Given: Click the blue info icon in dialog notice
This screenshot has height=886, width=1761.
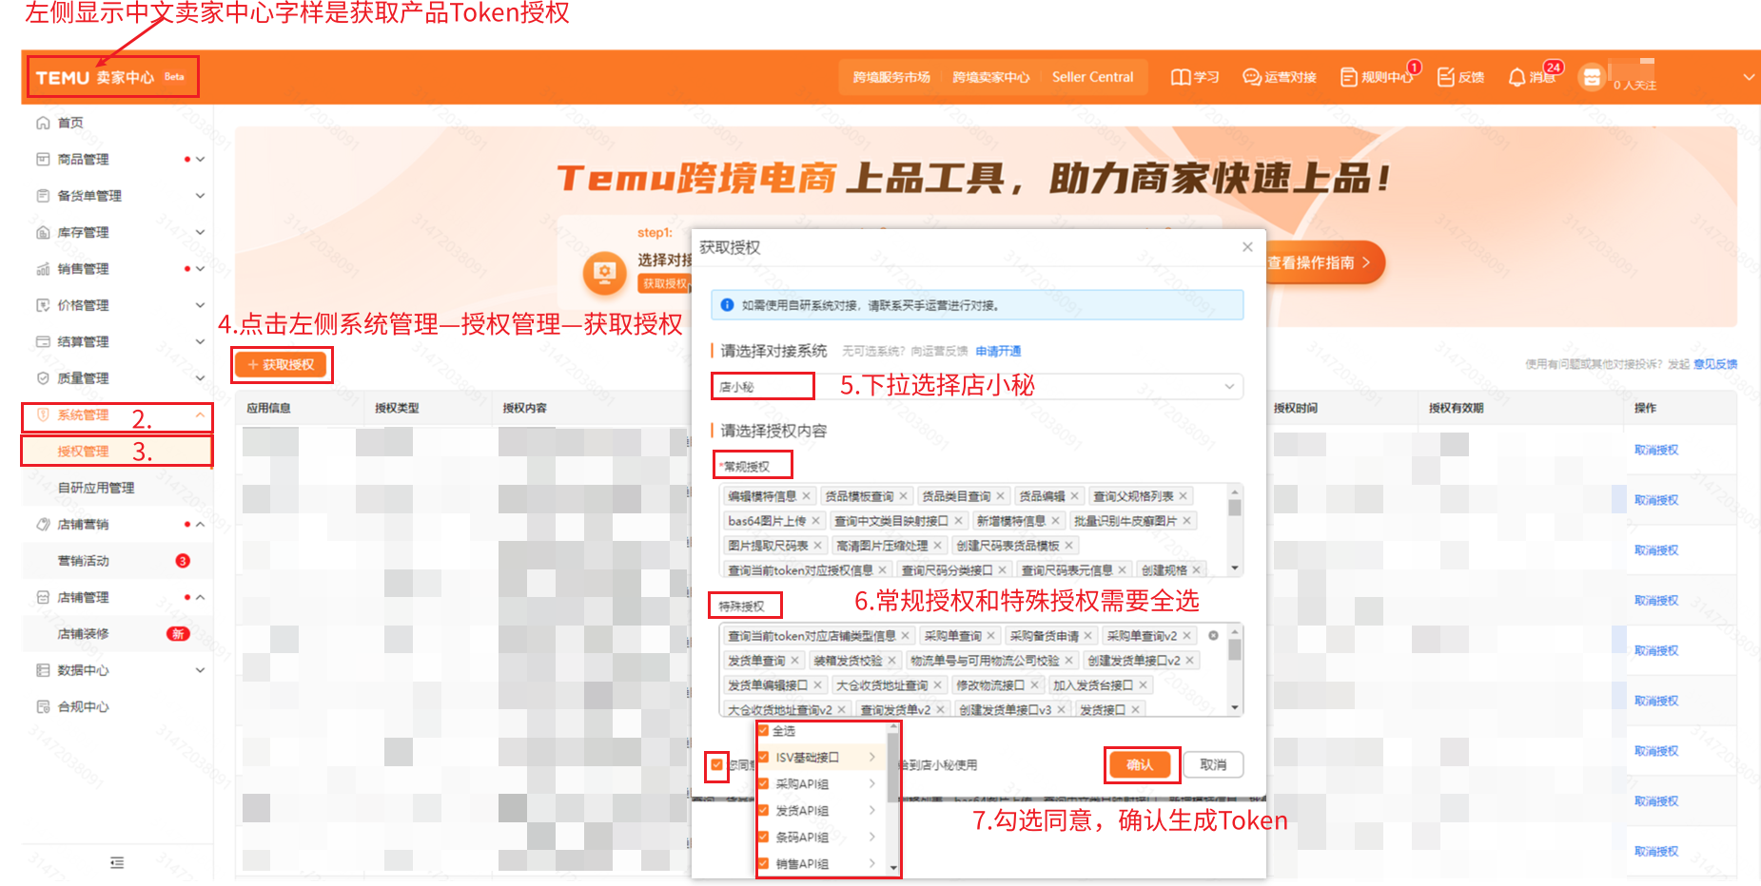Looking at the screenshot, I should (x=727, y=305).
